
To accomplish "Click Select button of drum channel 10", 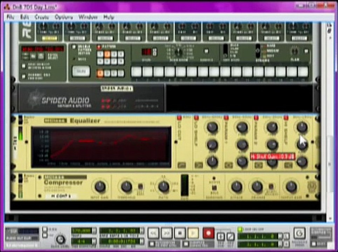I will [299, 38].
